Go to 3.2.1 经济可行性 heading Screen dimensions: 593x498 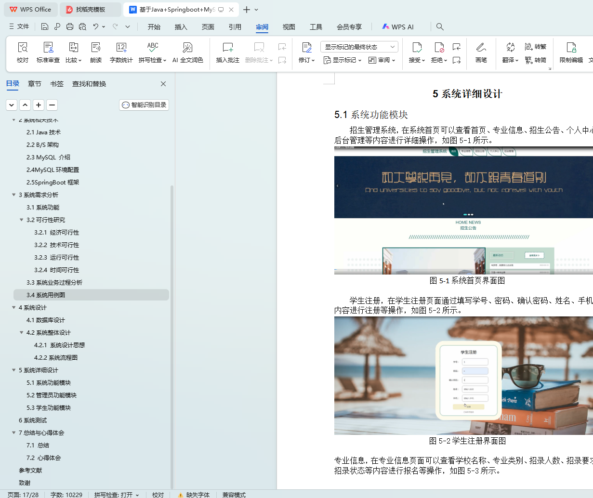point(56,232)
